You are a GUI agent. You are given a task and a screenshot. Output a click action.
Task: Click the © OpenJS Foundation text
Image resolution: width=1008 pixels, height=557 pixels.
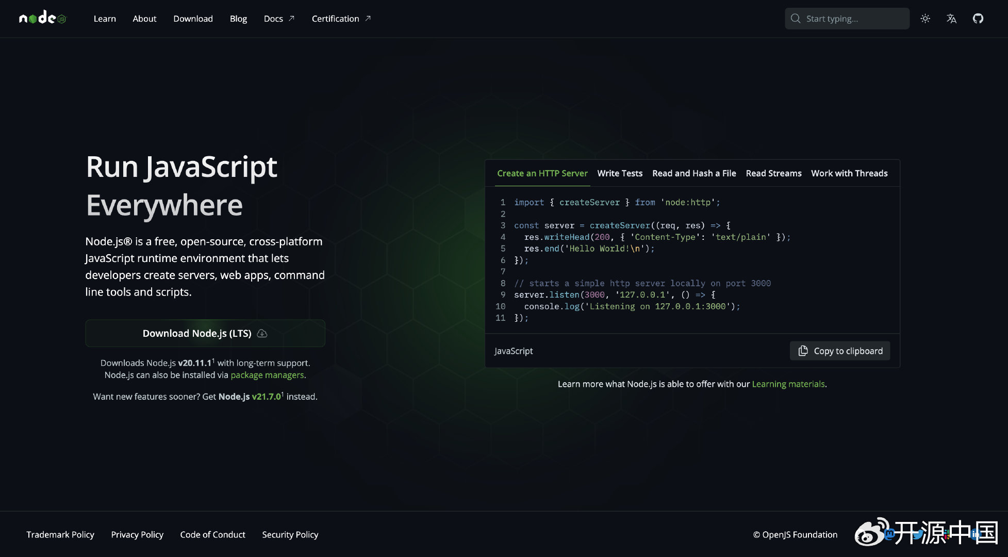click(795, 535)
